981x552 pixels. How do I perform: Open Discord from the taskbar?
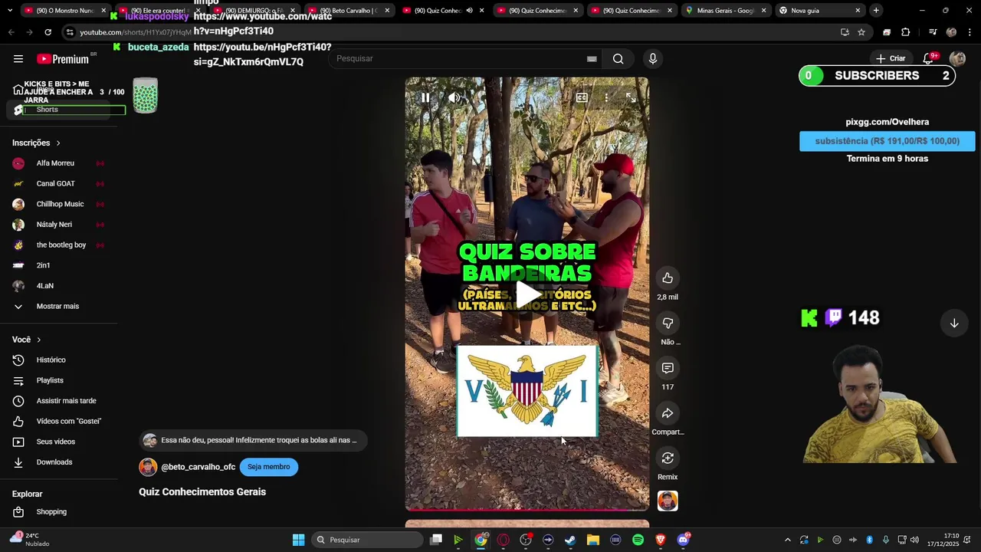(x=683, y=540)
